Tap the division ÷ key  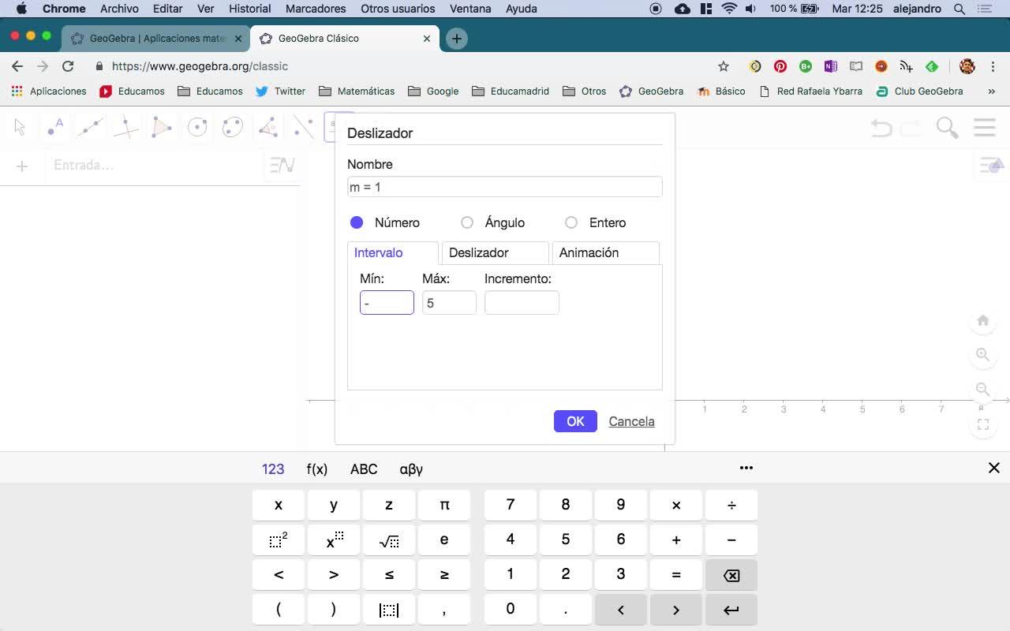(731, 505)
